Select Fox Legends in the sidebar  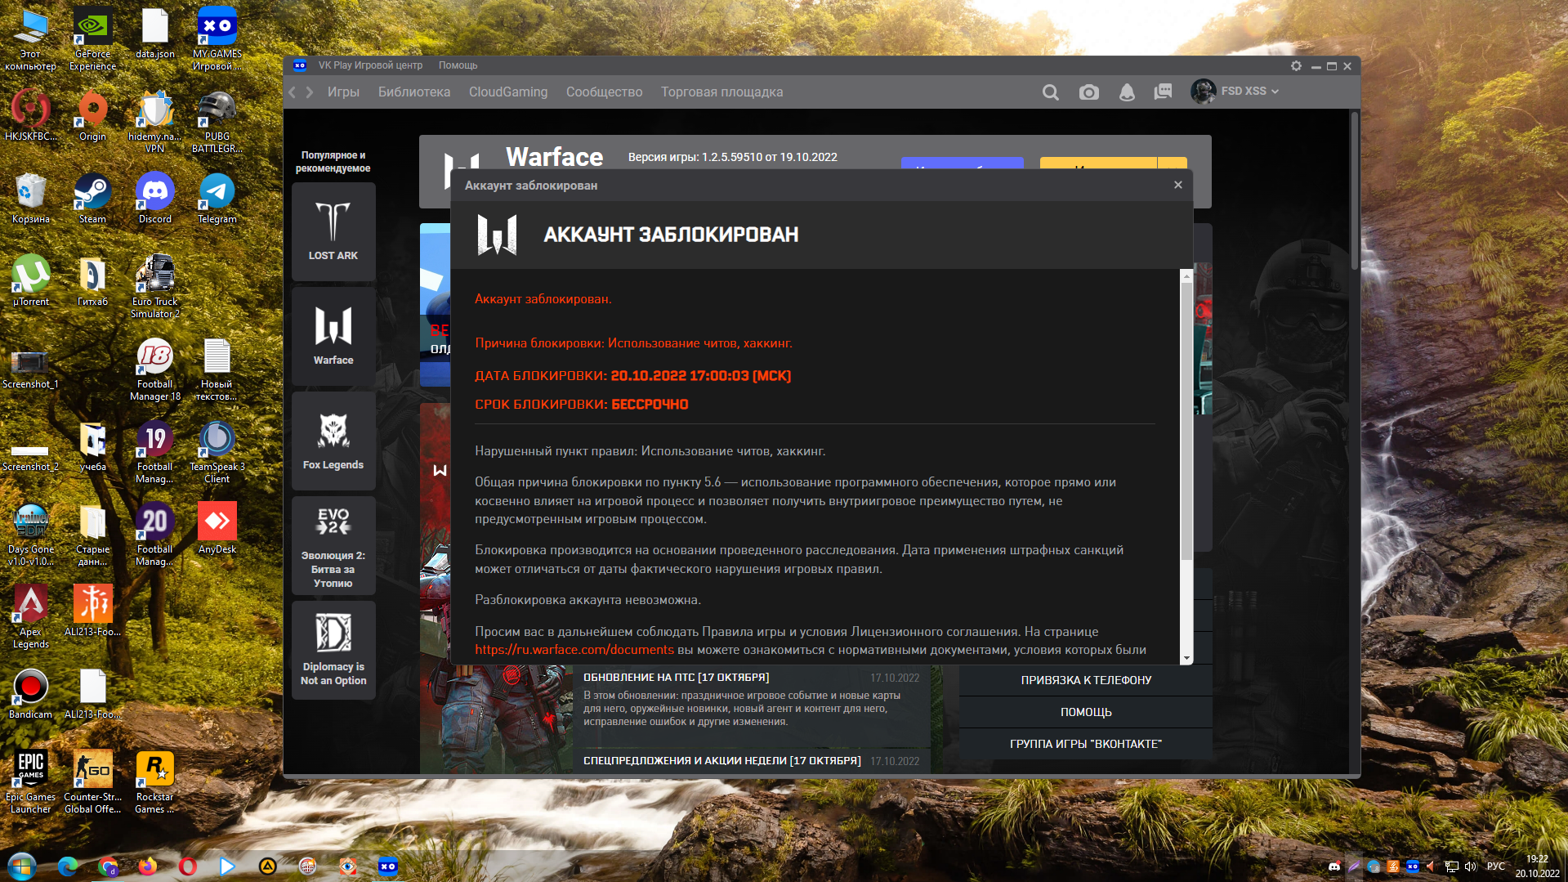tap(333, 441)
